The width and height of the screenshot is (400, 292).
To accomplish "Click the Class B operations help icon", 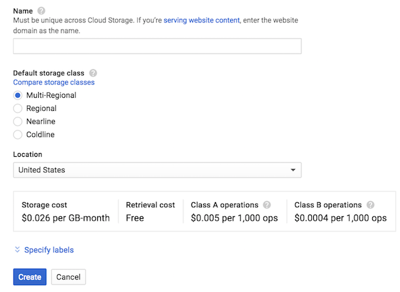I will tap(370, 205).
